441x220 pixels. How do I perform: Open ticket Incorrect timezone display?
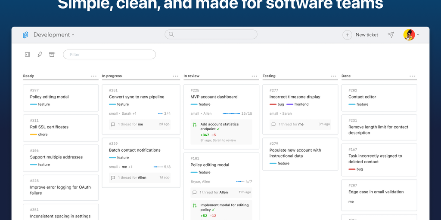click(x=295, y=97)
